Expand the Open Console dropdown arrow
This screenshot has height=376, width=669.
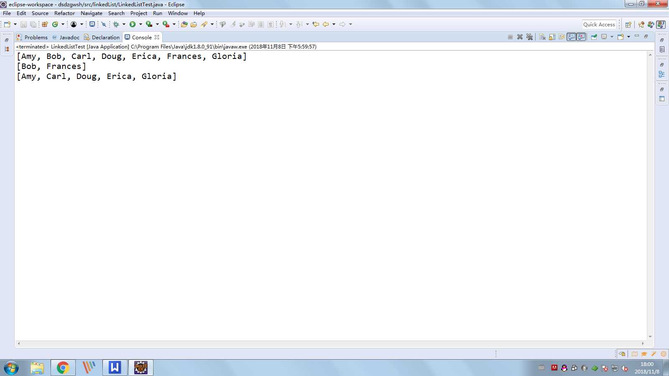(x=628, y=37)
